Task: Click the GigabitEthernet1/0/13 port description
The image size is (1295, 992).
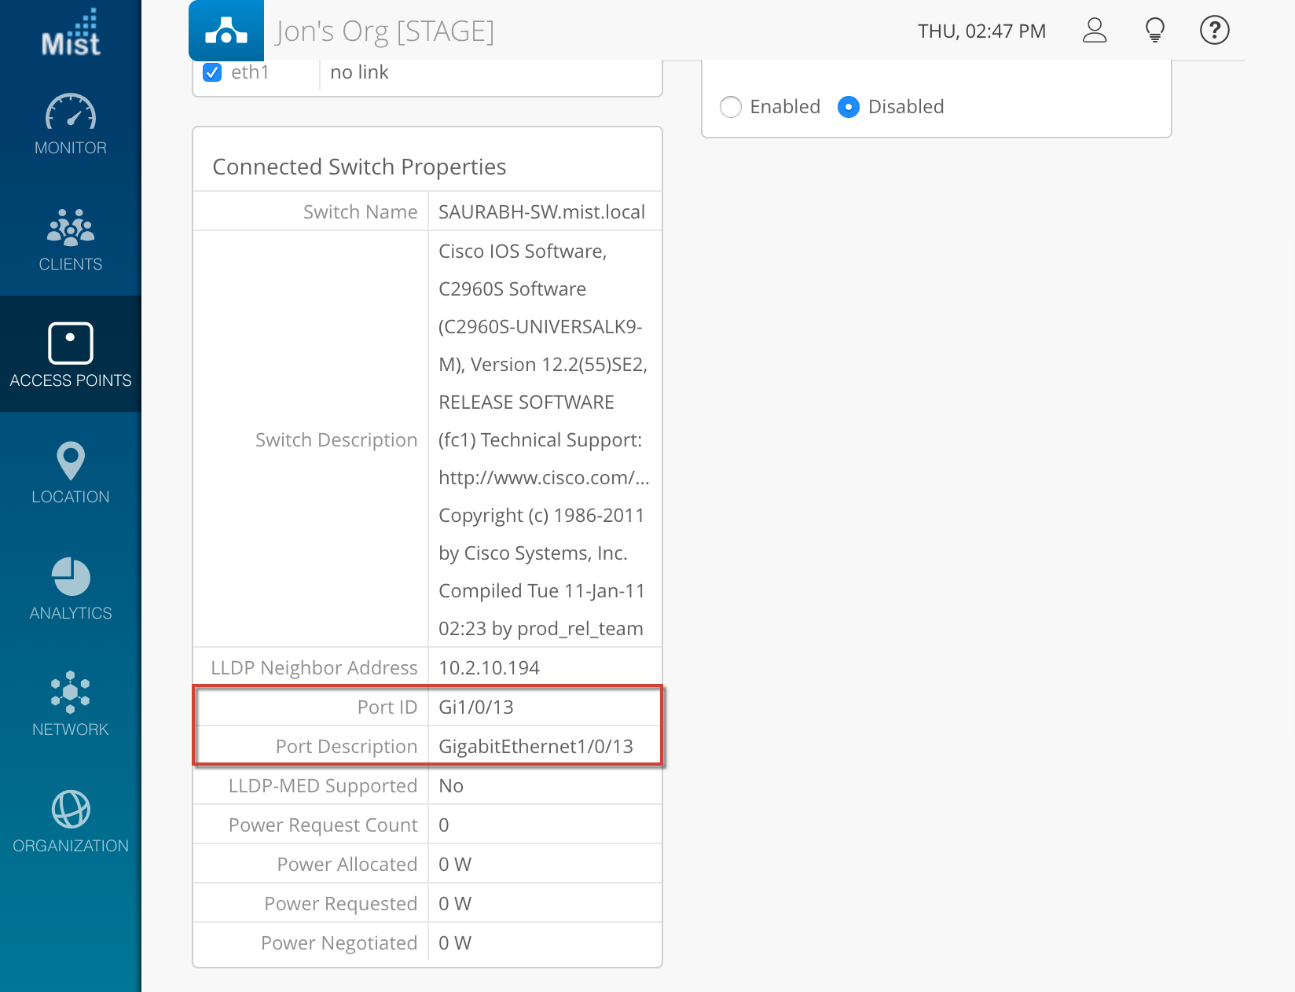Action: 536,747
